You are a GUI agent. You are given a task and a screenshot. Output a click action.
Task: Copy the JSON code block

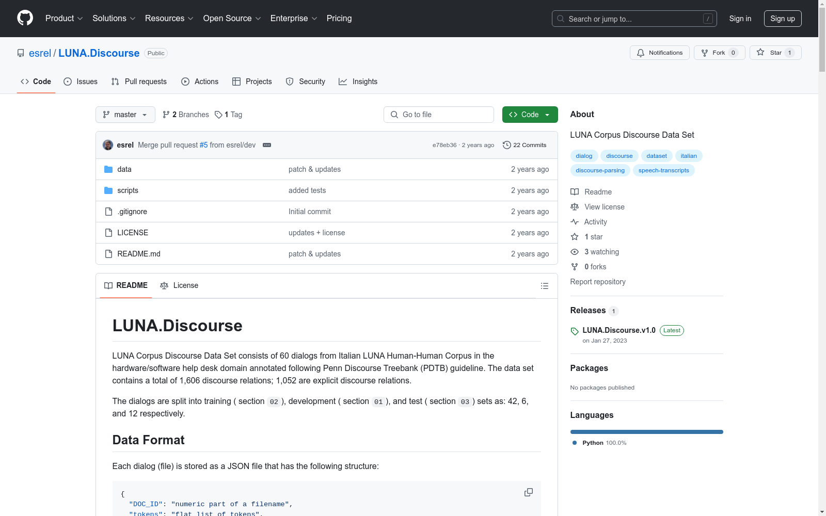(x=529, y=492)
